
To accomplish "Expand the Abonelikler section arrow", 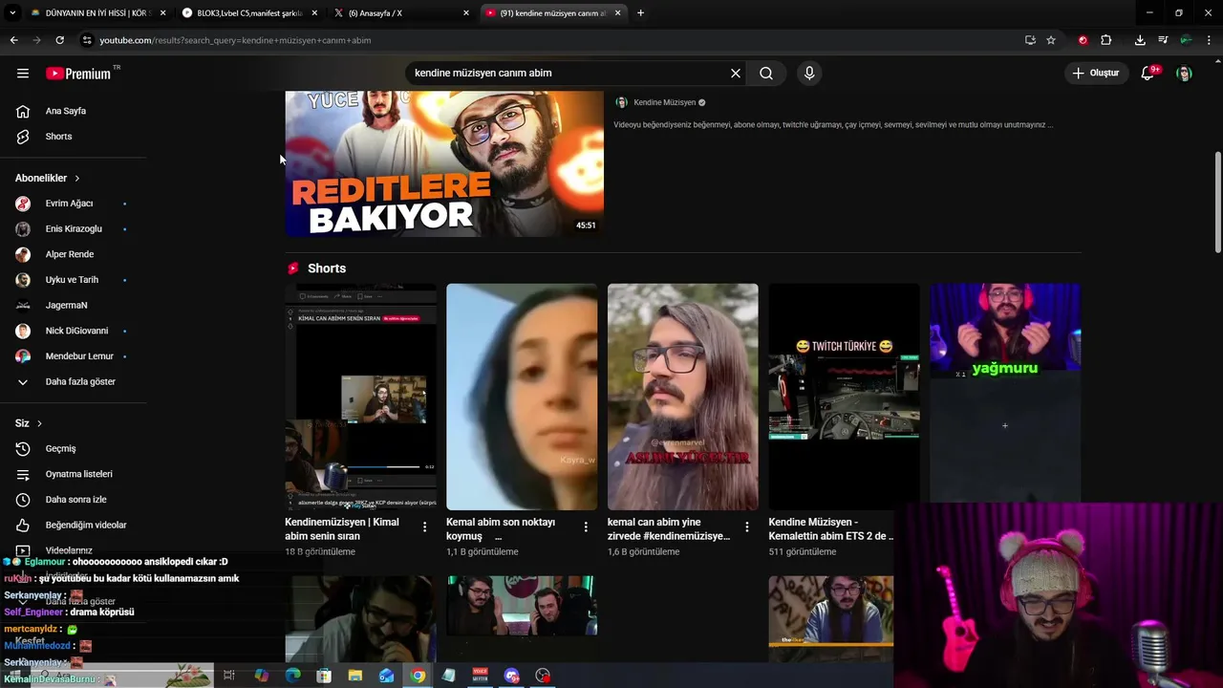I will click(x=77, y=179).
